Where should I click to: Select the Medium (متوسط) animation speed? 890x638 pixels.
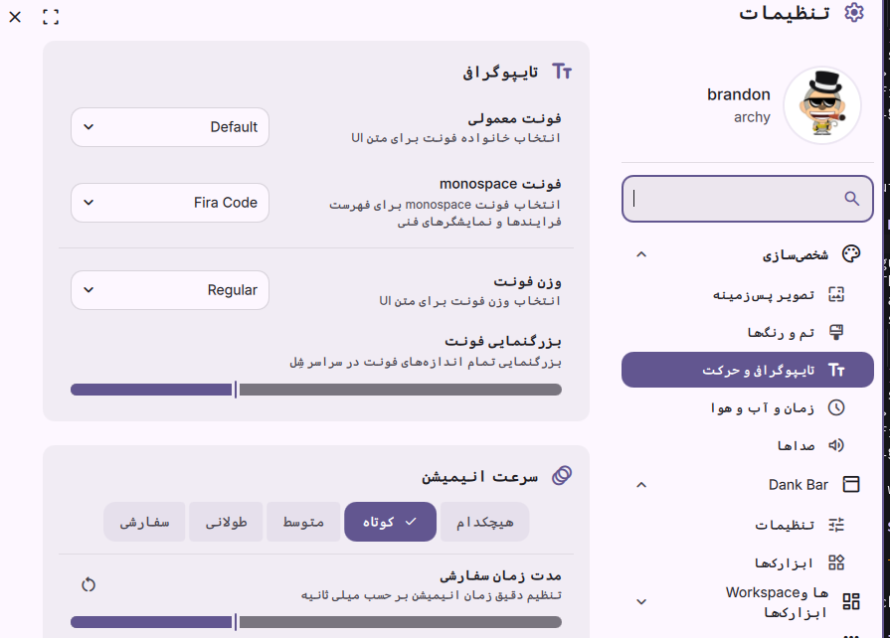[x=303, y=522]
